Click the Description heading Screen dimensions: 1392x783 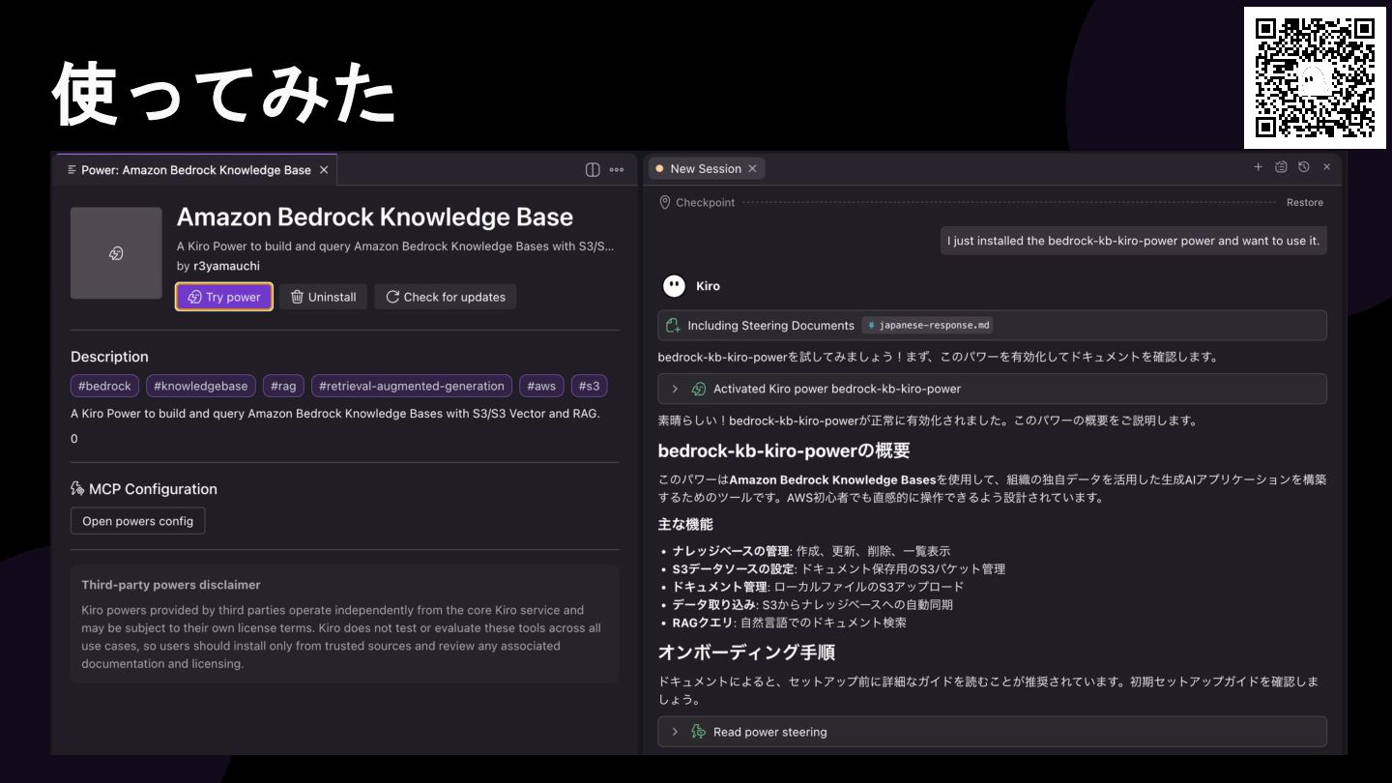point(109,357)
